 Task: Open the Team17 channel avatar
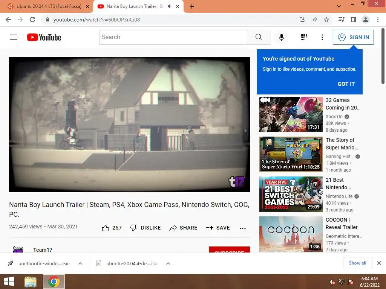point(18,249)
